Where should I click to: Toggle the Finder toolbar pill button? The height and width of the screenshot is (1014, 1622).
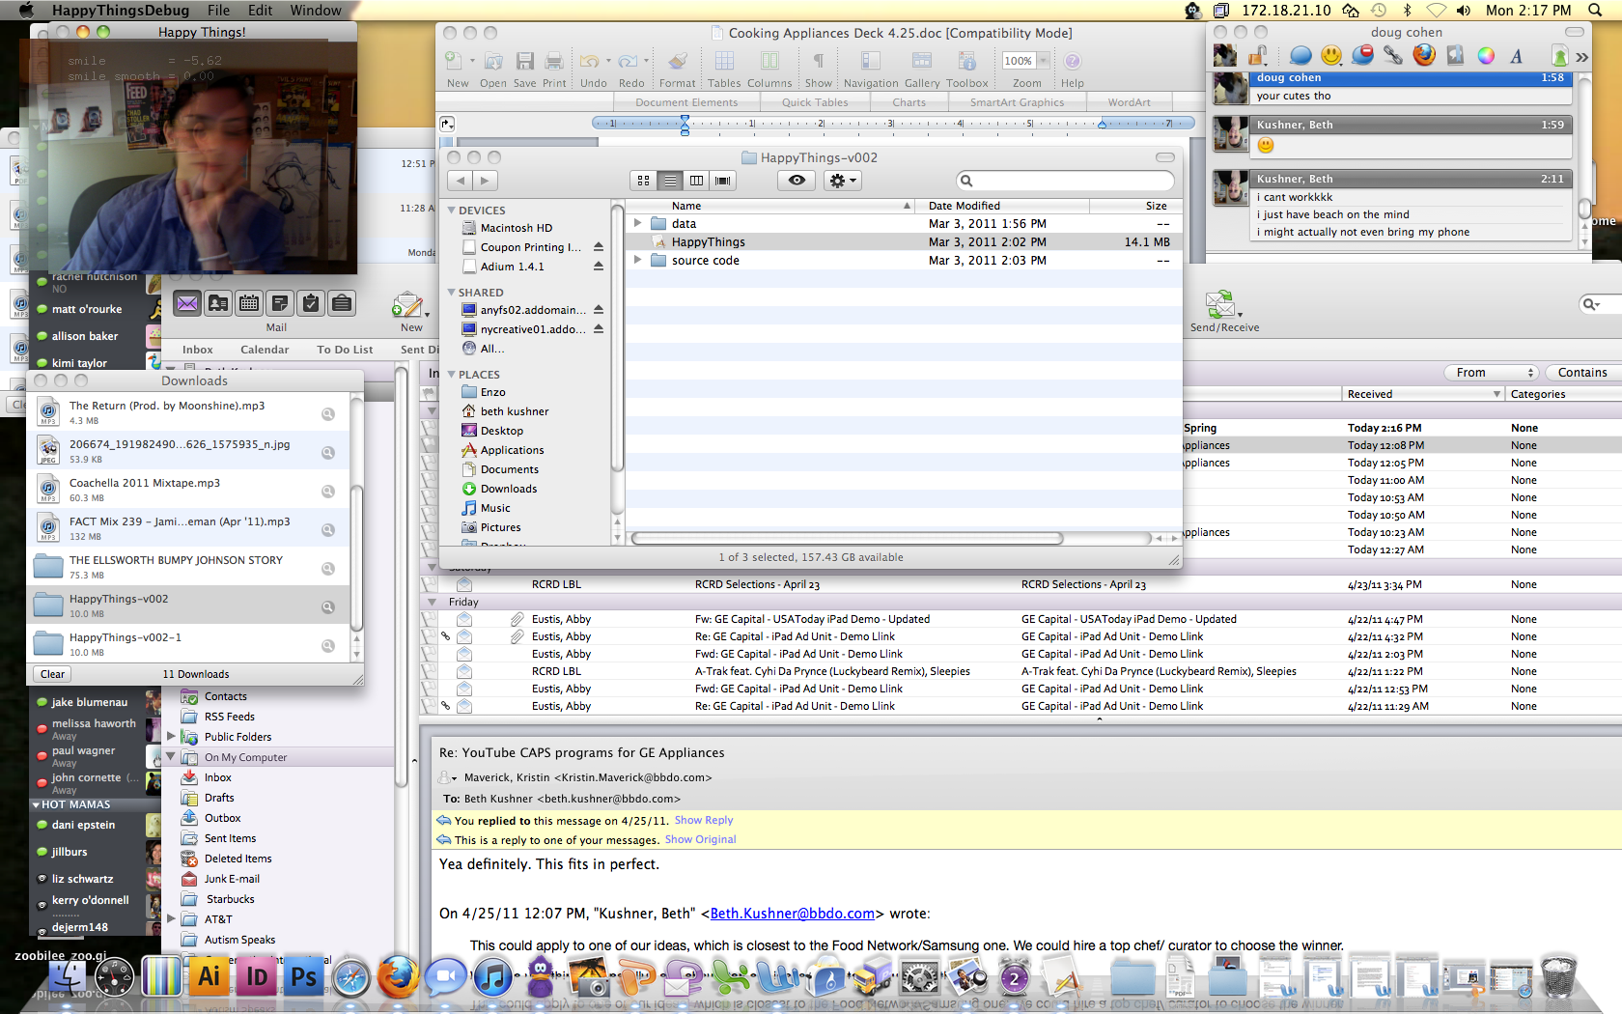pyautogui.click(x=1165, y=157)
